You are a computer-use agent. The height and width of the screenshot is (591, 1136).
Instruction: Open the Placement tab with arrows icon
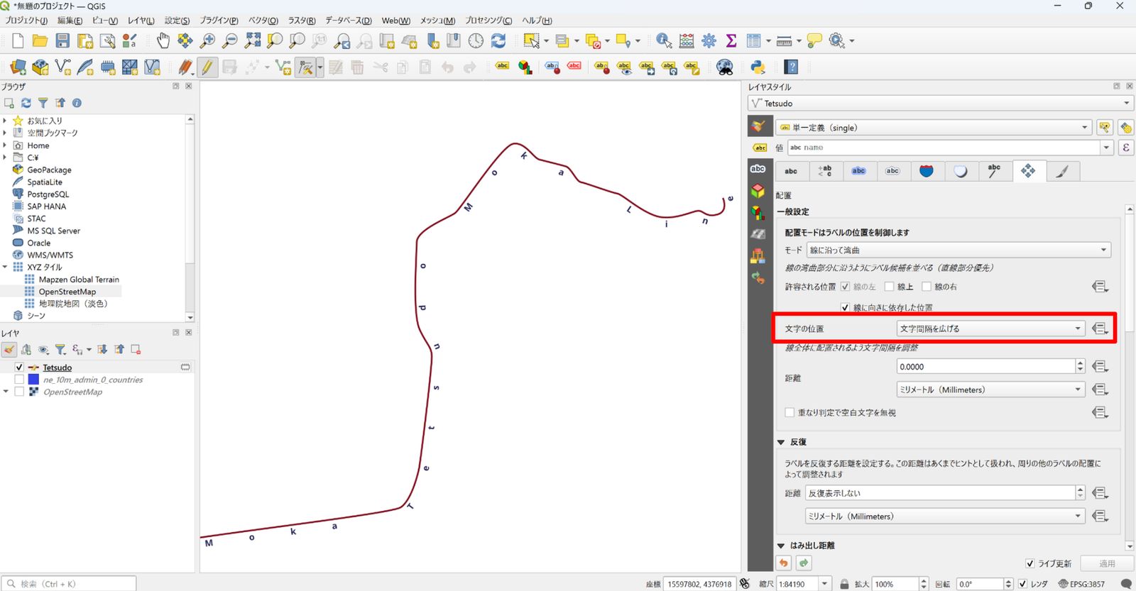click(1028, 171)
